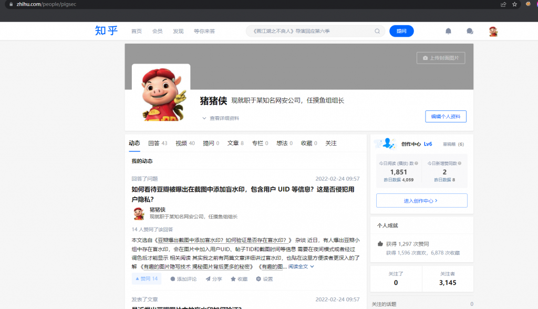The width and height of the screenshot is (538, 309).
Task: Expand answer with 阅读全文
Action: click(x=301, y=266)
